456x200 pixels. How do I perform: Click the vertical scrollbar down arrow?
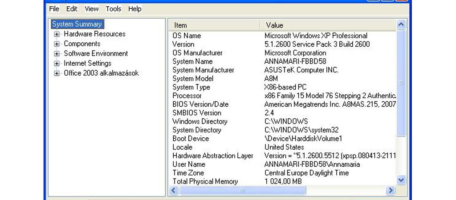pos(401,180)
